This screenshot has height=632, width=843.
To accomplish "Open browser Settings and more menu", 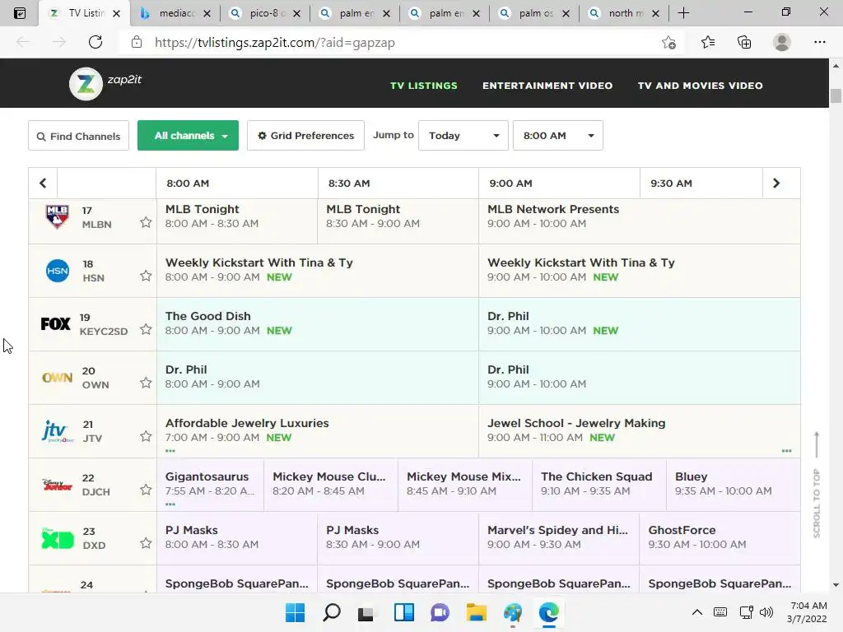I will (819, 43).
